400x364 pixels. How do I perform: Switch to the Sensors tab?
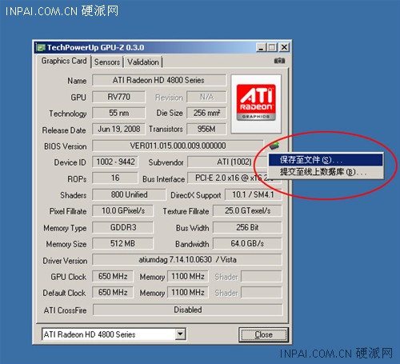click(107, 62)
